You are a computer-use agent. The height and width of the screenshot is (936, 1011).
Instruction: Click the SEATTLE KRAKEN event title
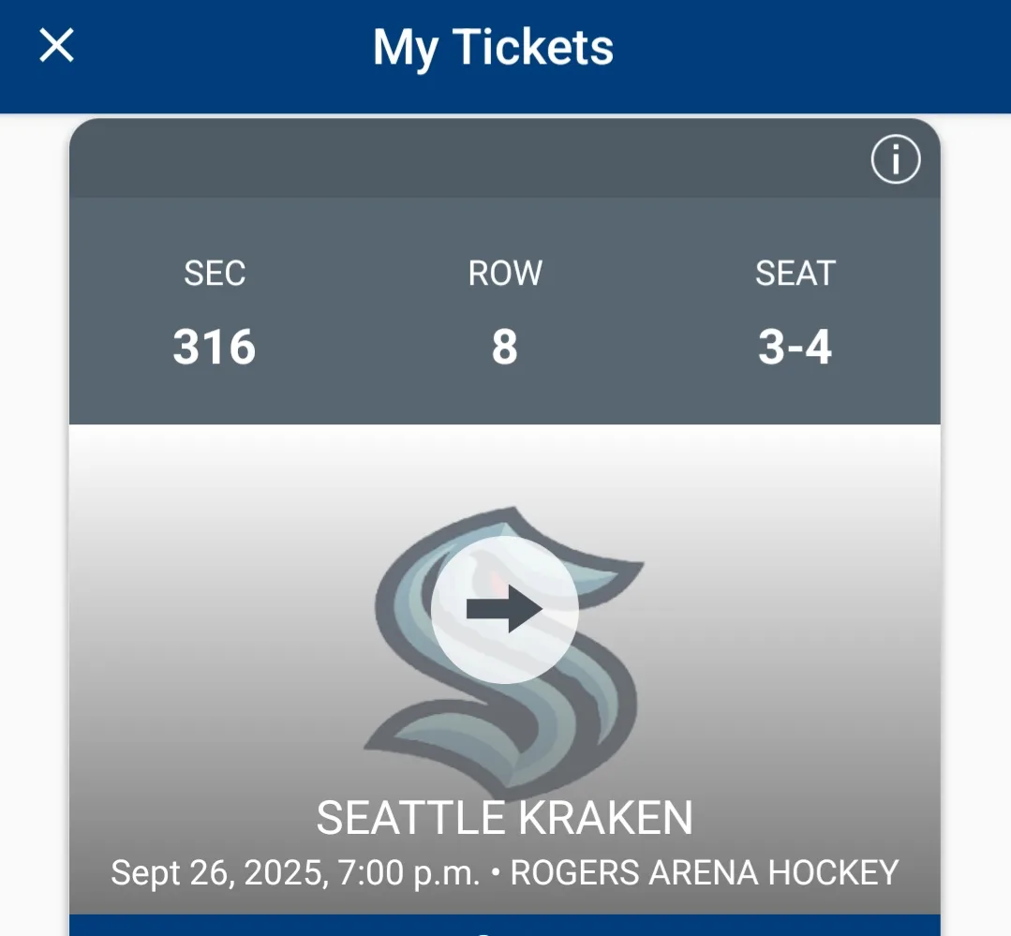coord(505,818)
